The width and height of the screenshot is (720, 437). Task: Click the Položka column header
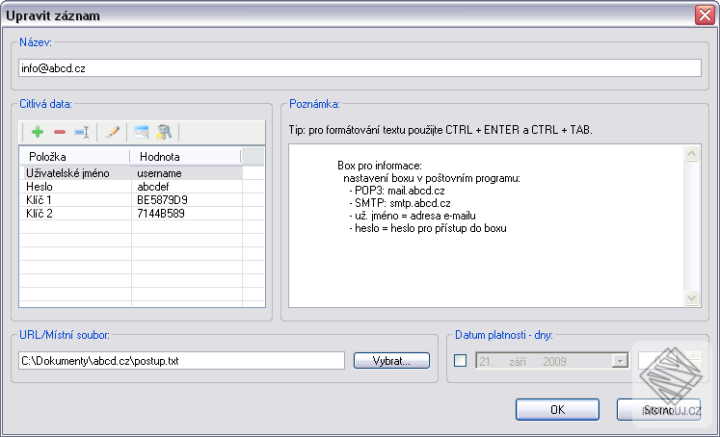[75, 156]
